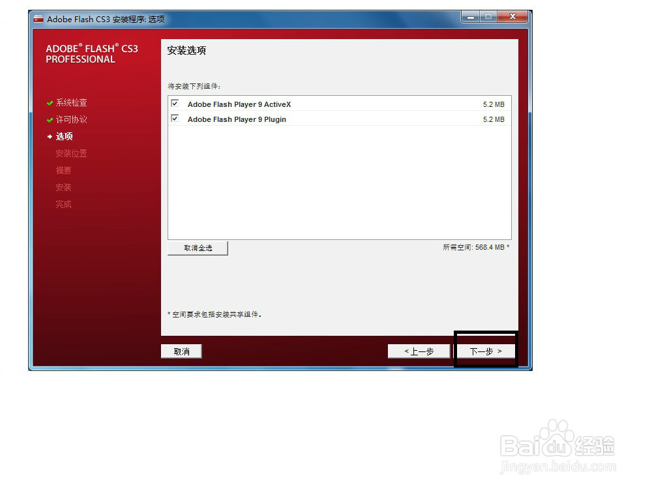Proceed with the 下一步 button
This screenshot has height=489, width=652.
click(x=486, y=351)
